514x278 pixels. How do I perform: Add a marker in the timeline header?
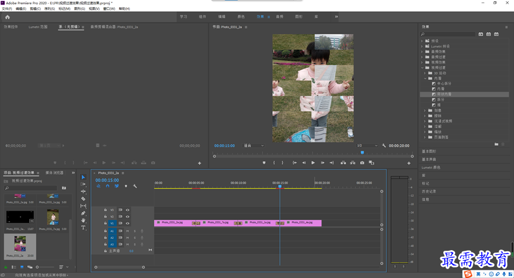click(x=126, y=186)
